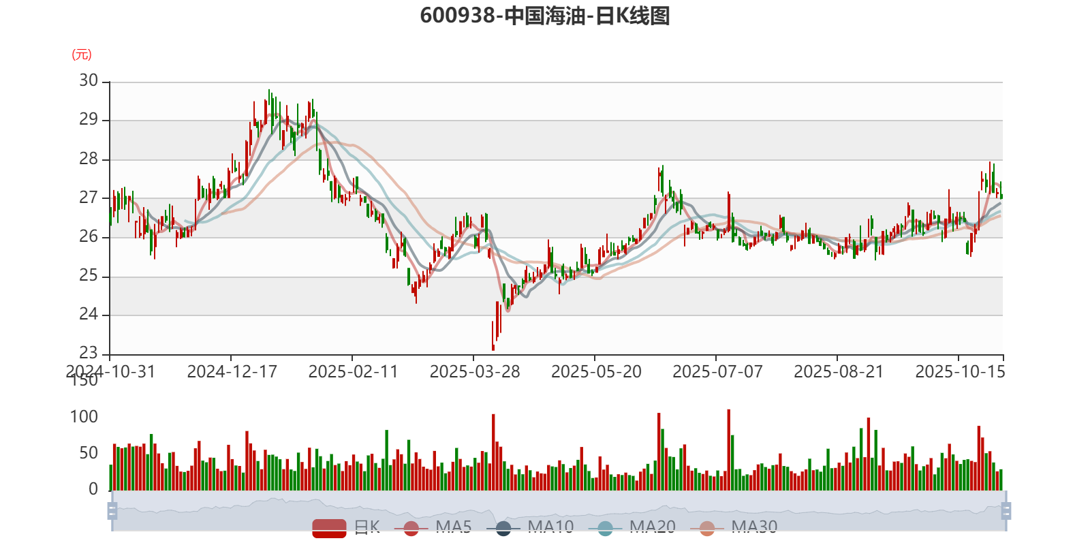The image size is (1090, 545).
Task: Select the 2025-08-21 axis date
Action: point(839,371)
